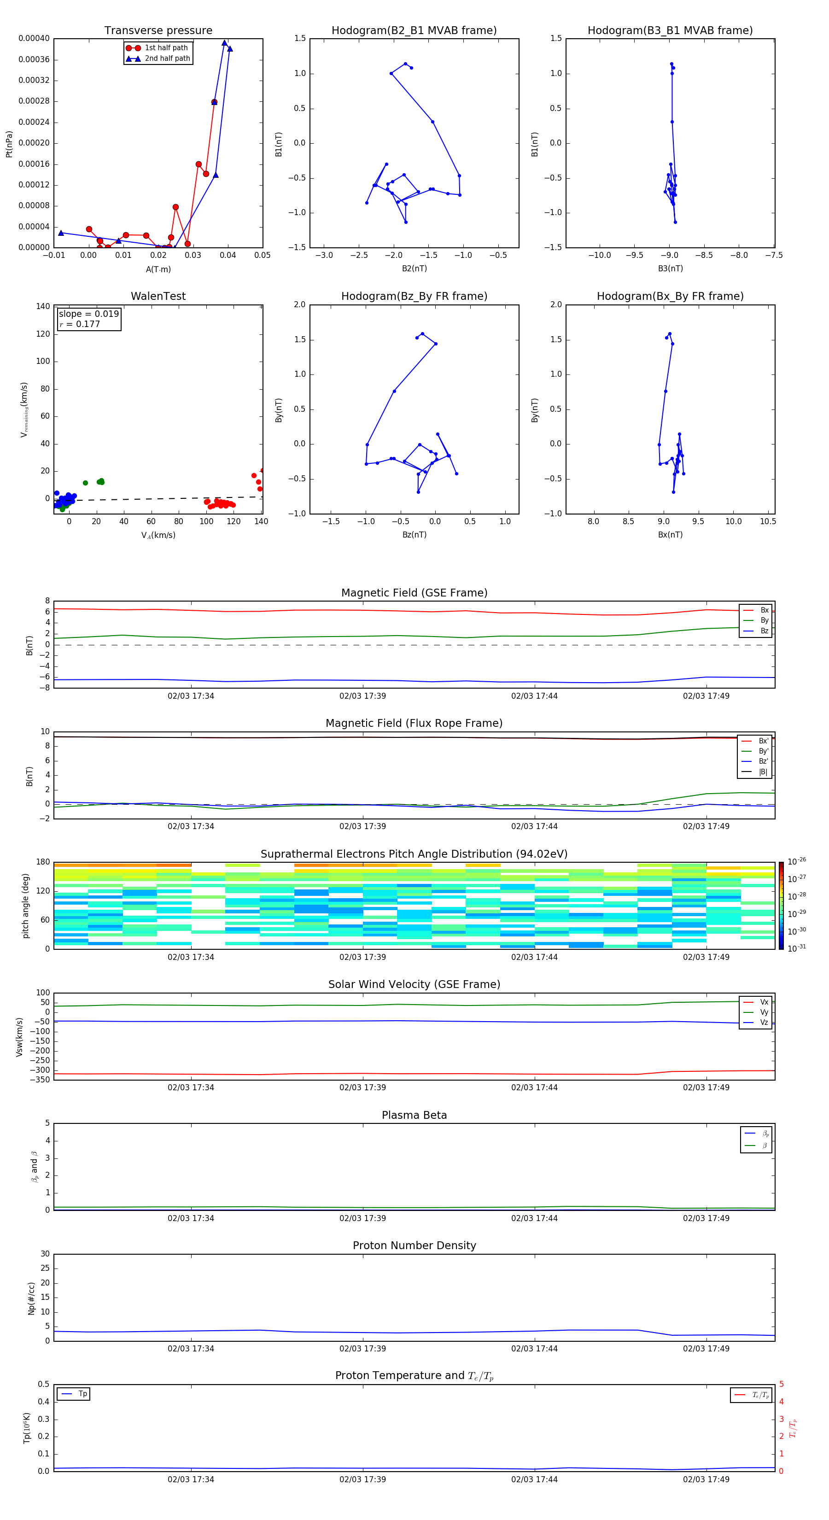829x1520 pixels.
Task: Click the 'Plasma Beta' plot title
Action: 414,1115
